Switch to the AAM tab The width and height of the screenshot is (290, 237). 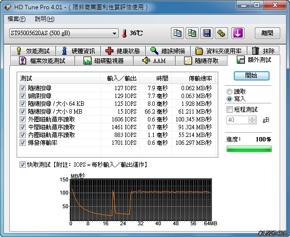coord(154,60)
